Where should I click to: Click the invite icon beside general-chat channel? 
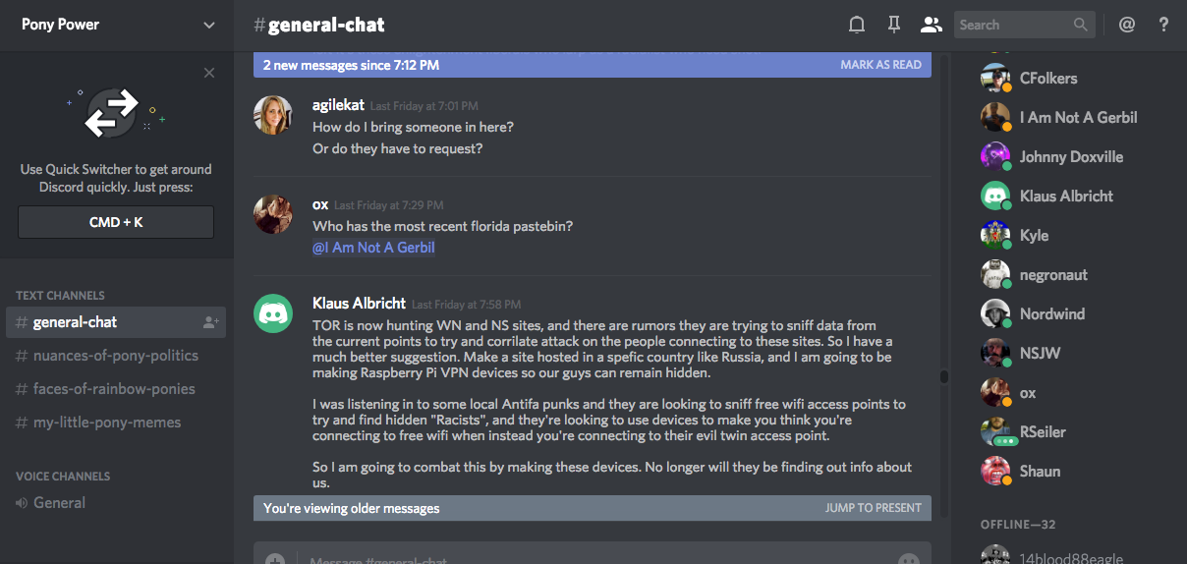click(x=210, y=322)
